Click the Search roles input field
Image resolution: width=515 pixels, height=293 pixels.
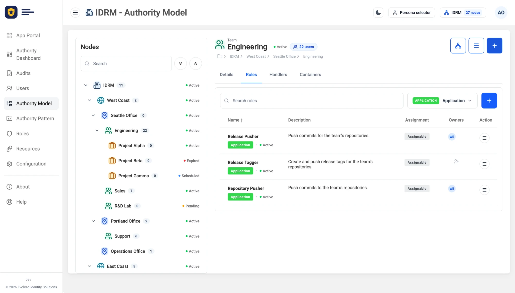click(312, 101)
